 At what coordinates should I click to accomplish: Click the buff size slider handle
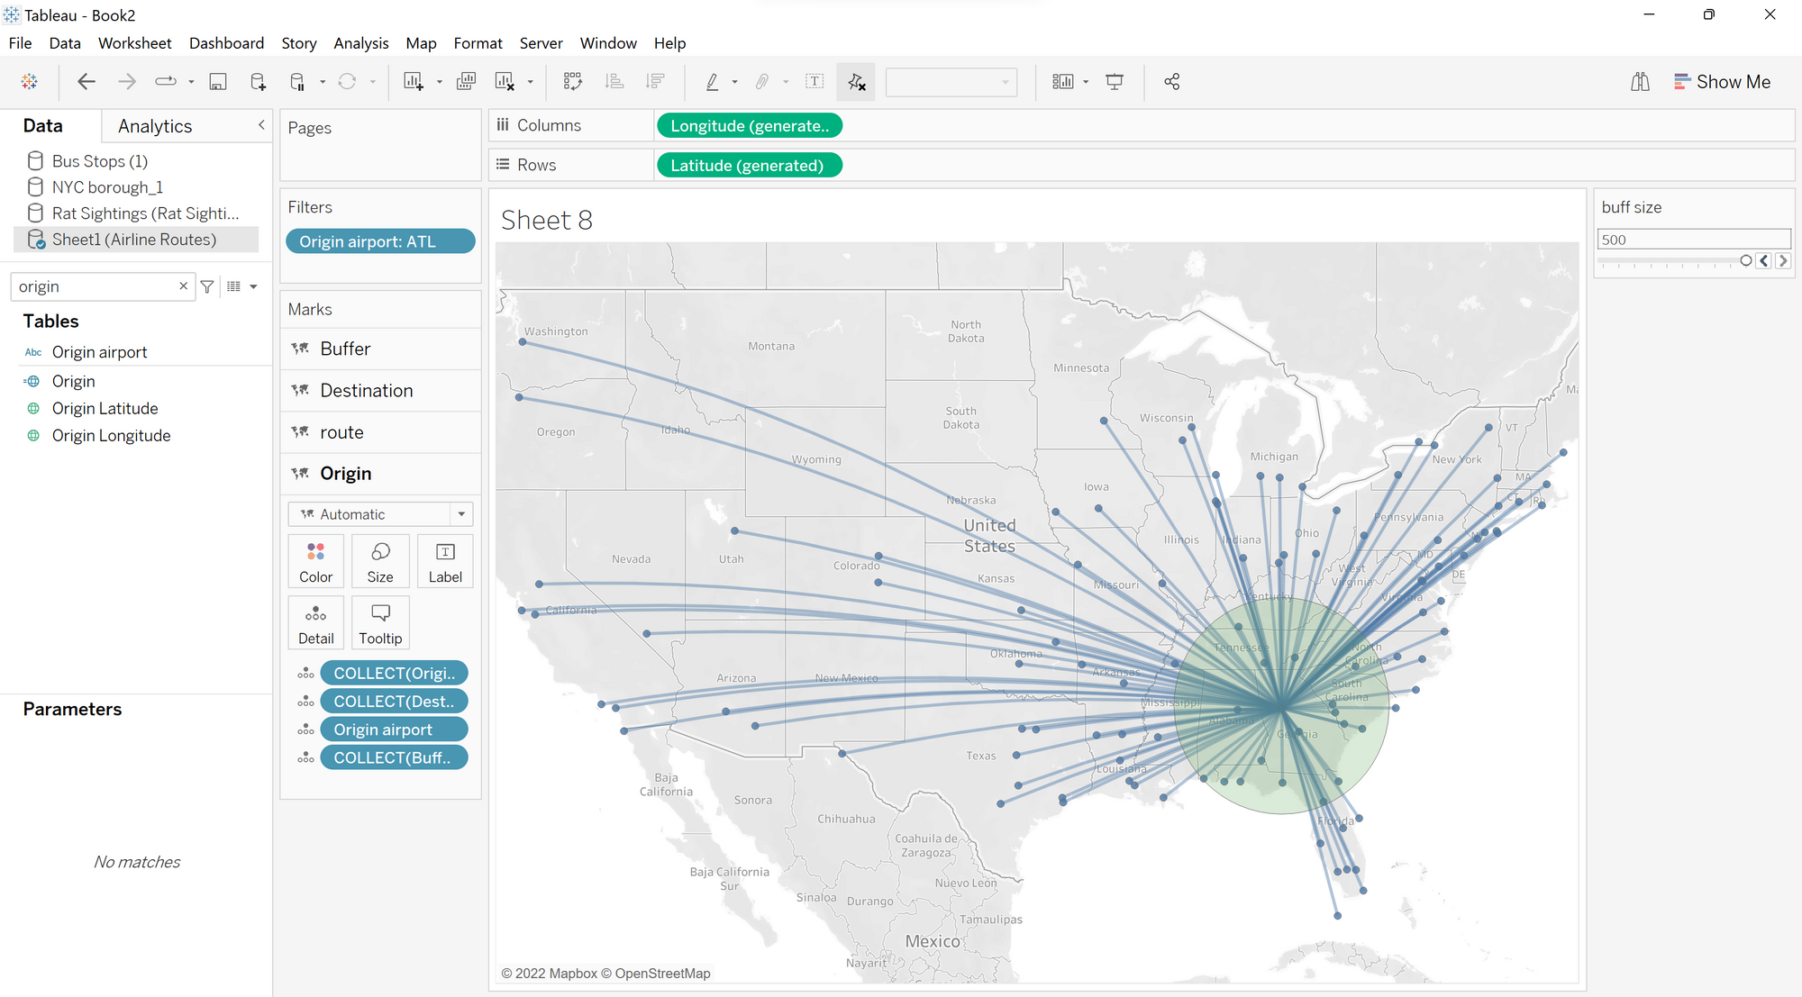1745,260
